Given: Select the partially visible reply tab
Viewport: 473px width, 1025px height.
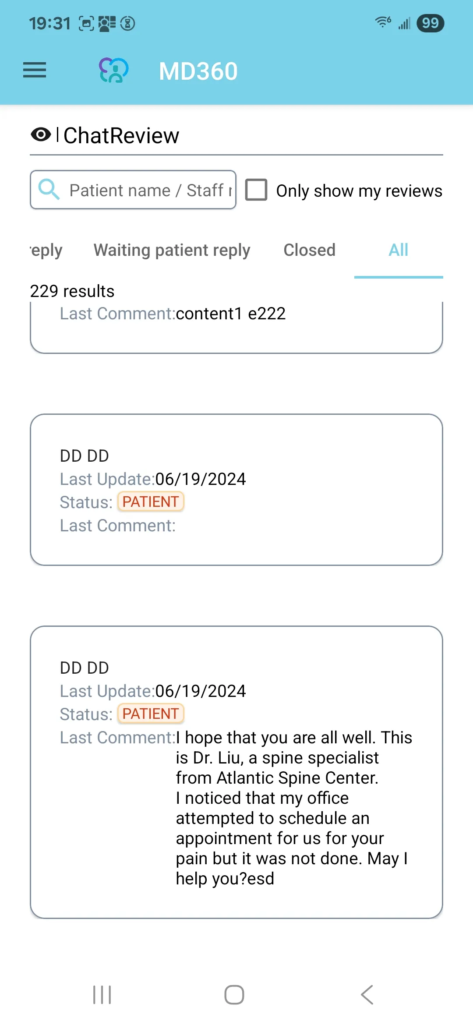Looking at the screenshot, I should [x=46, y=250].
